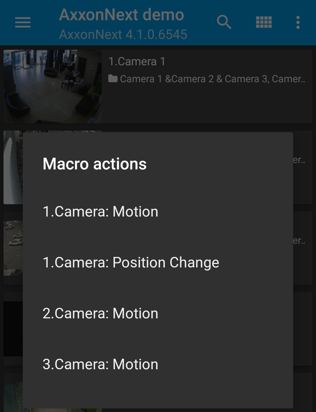Click the search magnifier icon

tap(224, 22)
